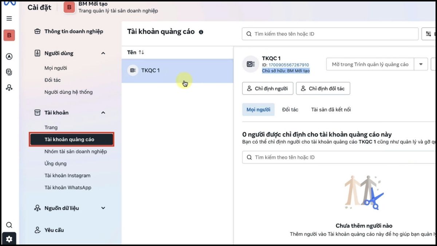Open Tài khoản Instagram

click(67, 176)
